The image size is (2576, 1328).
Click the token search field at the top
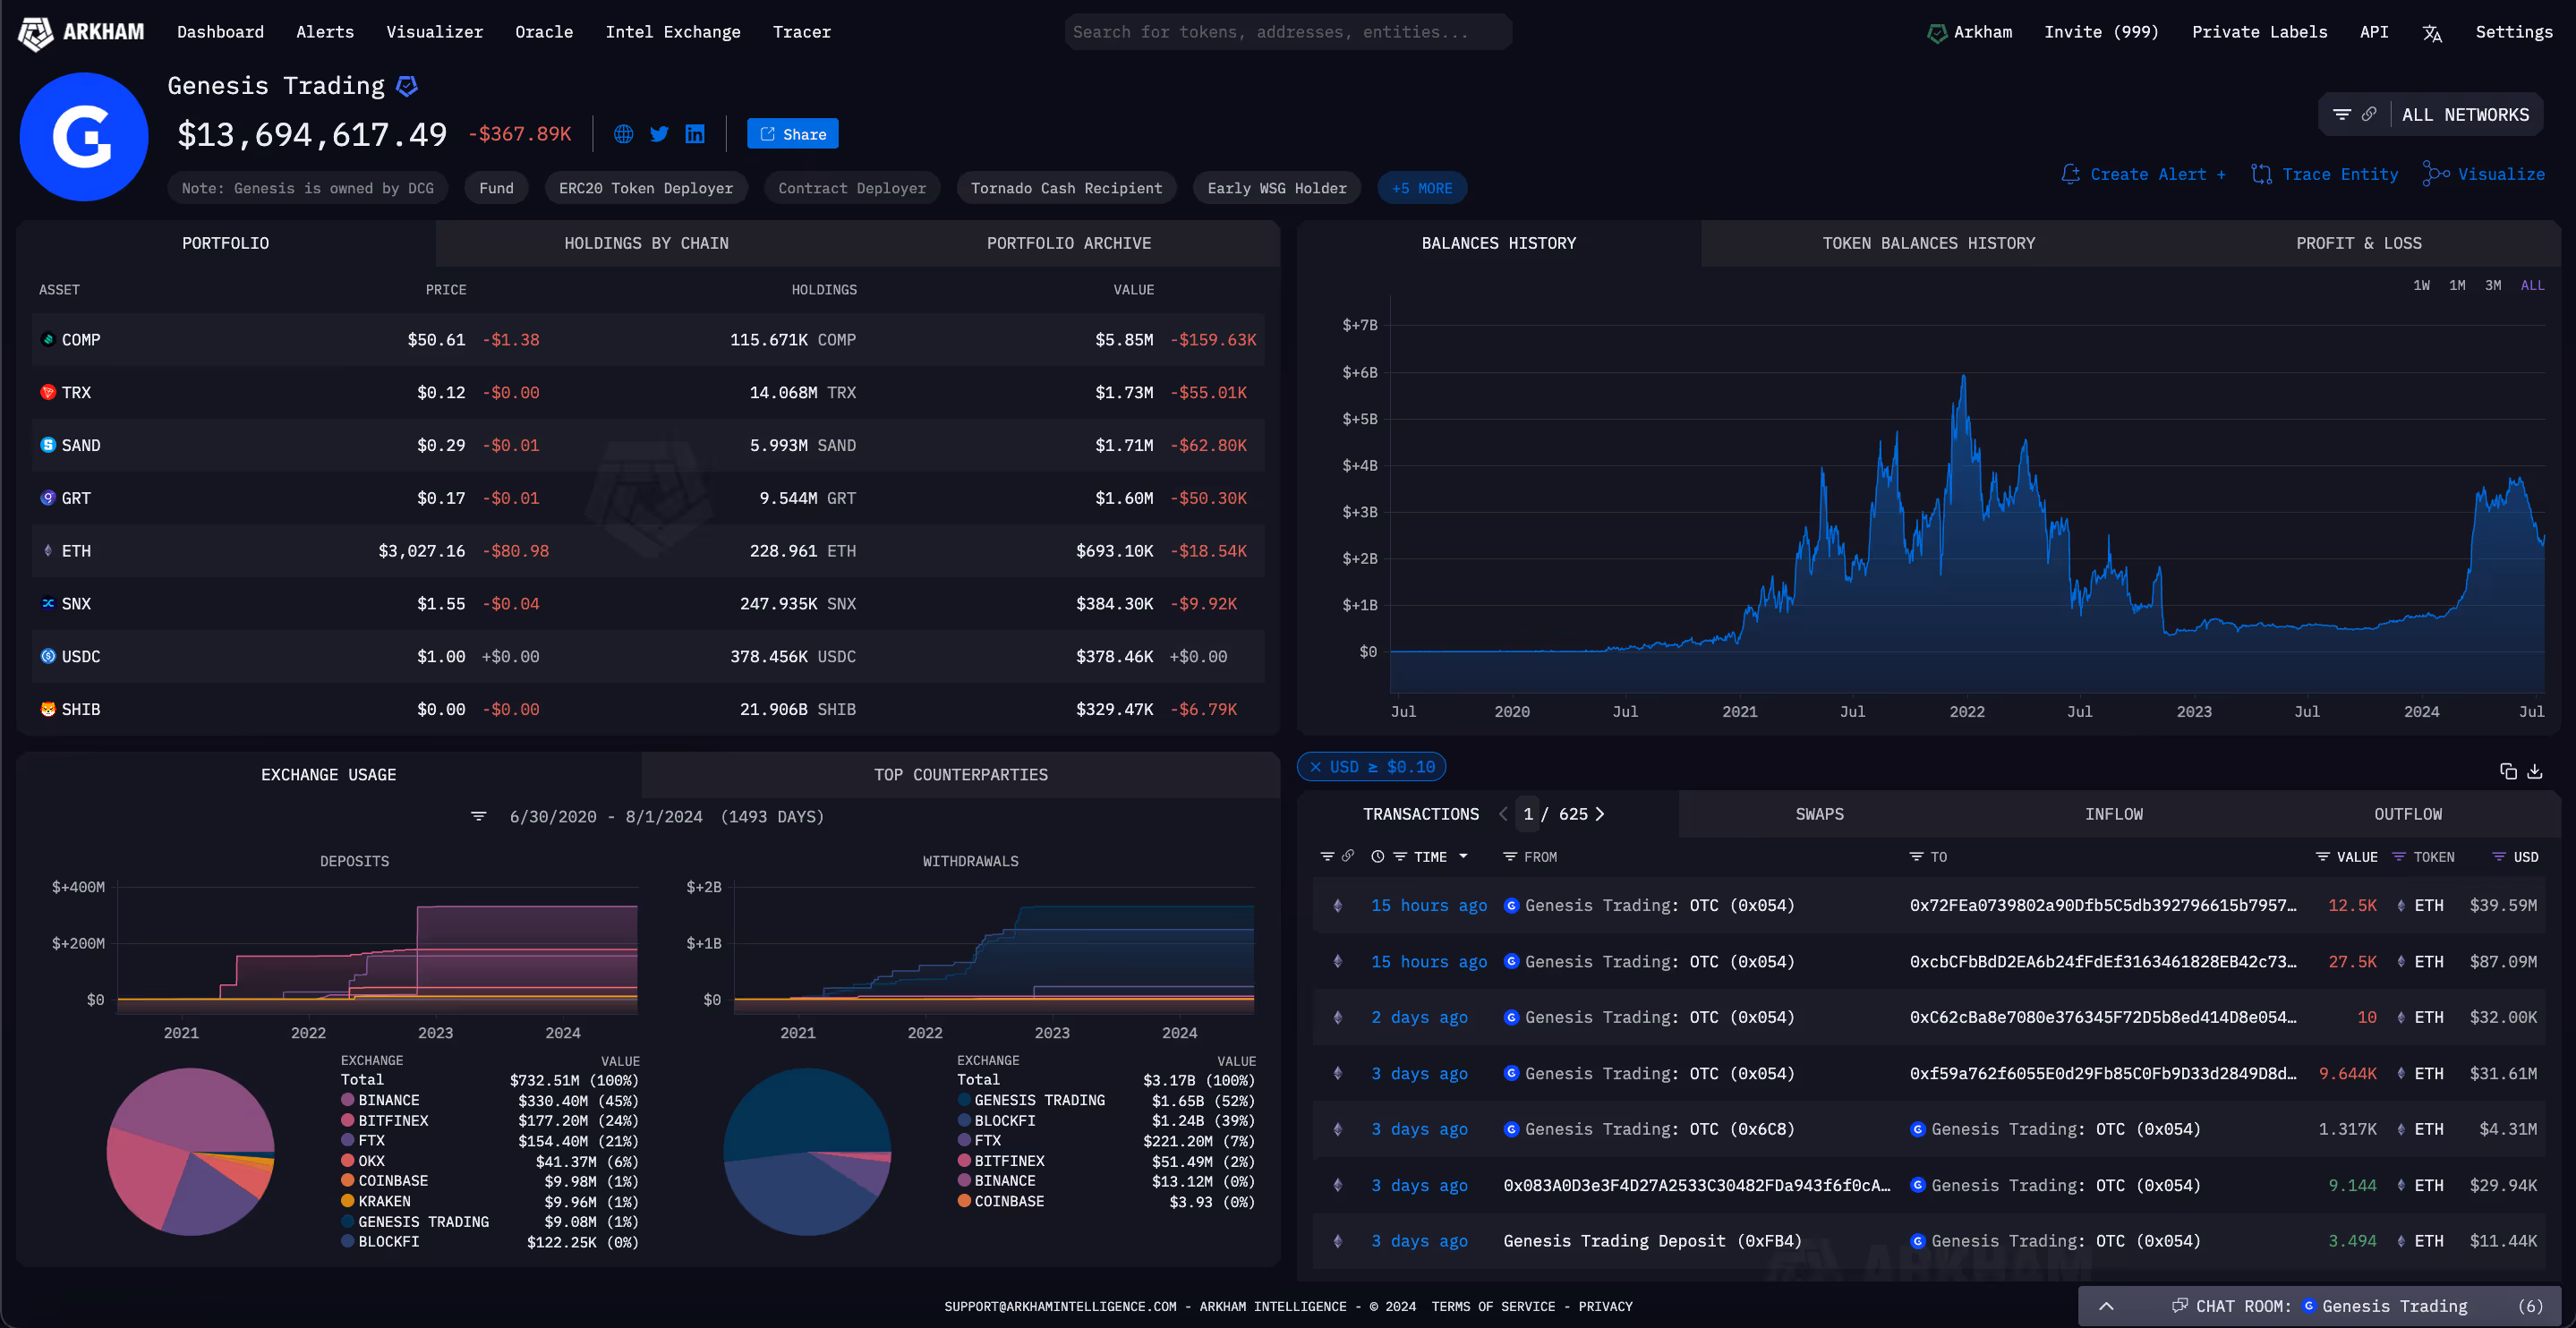[1287, 31]
